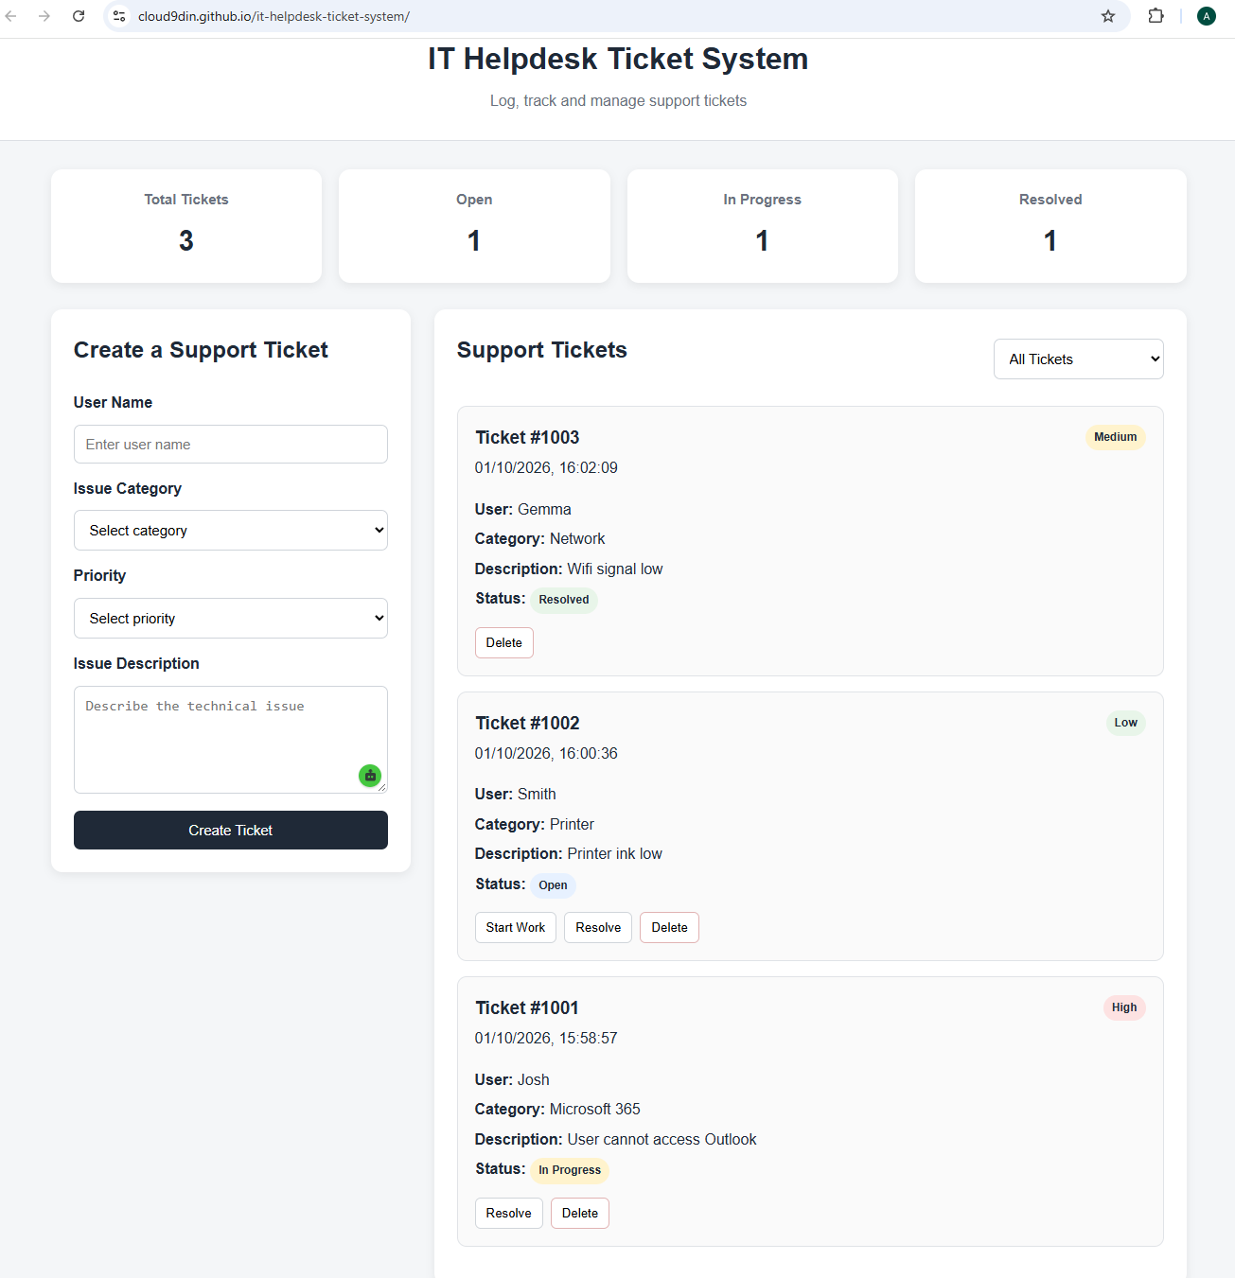
Task: Click the 'Priority' label
Action: pyautogui.click(x=99, y=575)
